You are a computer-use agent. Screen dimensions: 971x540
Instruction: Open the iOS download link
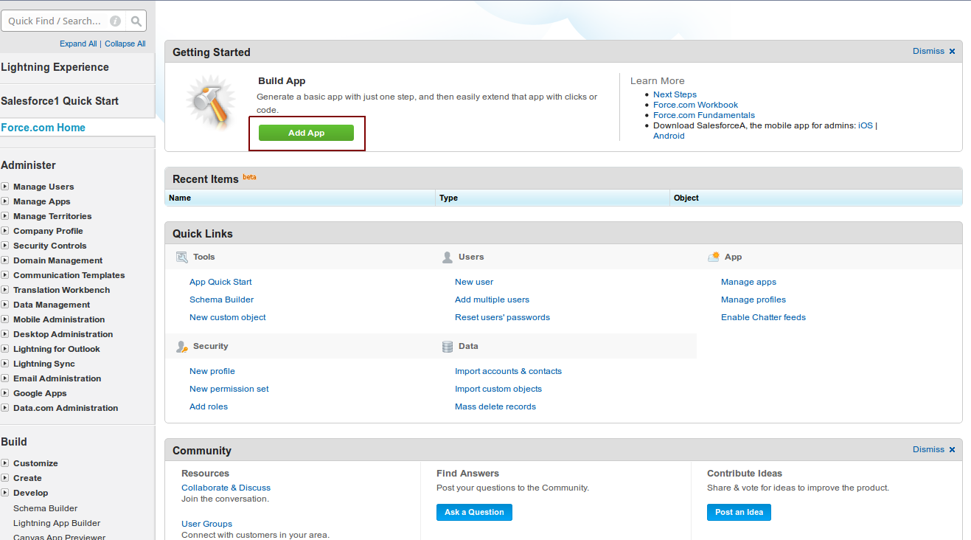[x=866, y=125]
